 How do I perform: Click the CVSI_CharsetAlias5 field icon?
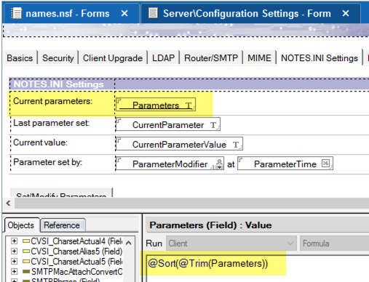(x=26, y=251)
